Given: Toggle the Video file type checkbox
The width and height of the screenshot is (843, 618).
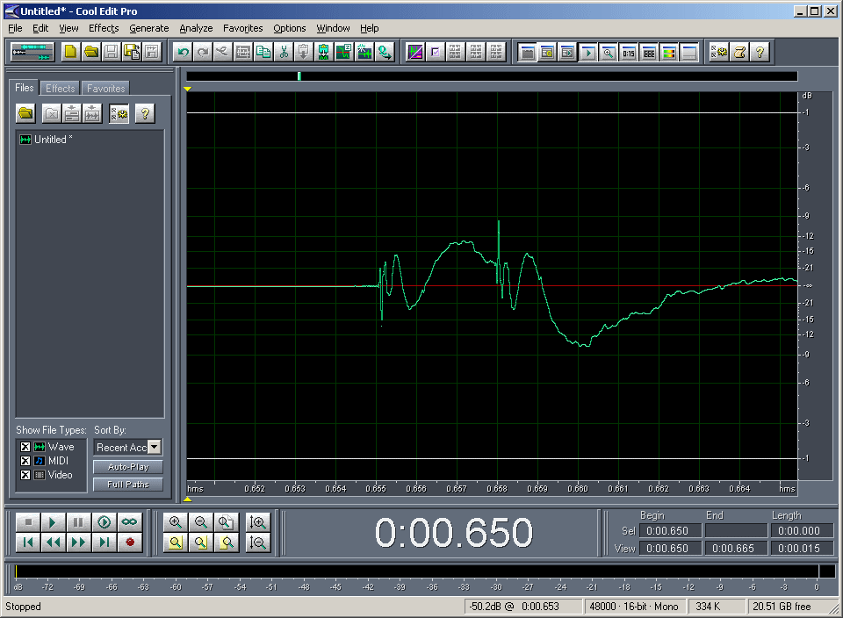Looking at the screenshot, I should pos(25,475).
